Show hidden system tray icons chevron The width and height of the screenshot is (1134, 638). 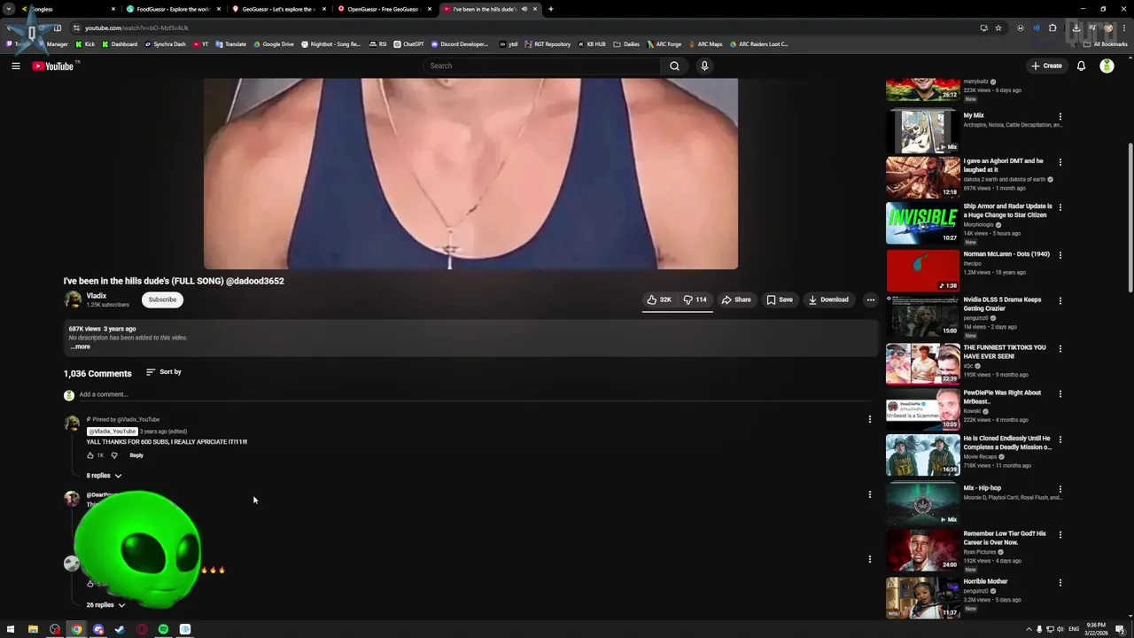[x=1029, y=629]
